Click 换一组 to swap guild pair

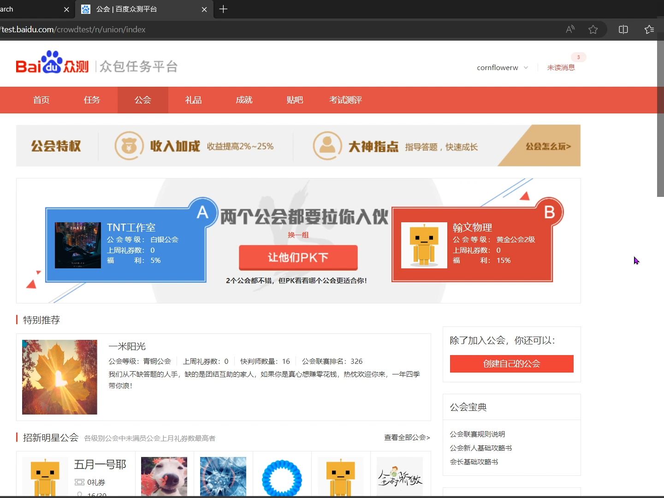pos(298,235)
